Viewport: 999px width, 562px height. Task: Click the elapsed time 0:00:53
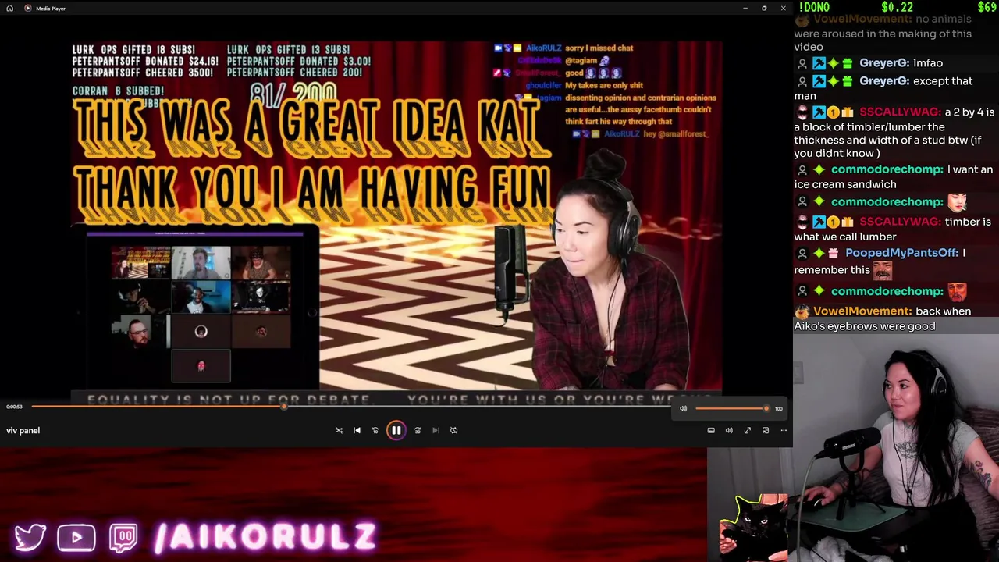[x=15, y=407]
